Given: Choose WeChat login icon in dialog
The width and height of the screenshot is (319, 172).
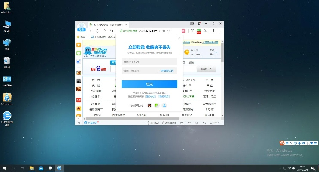Looking at the screenshot, I should (x=157, y=105).
